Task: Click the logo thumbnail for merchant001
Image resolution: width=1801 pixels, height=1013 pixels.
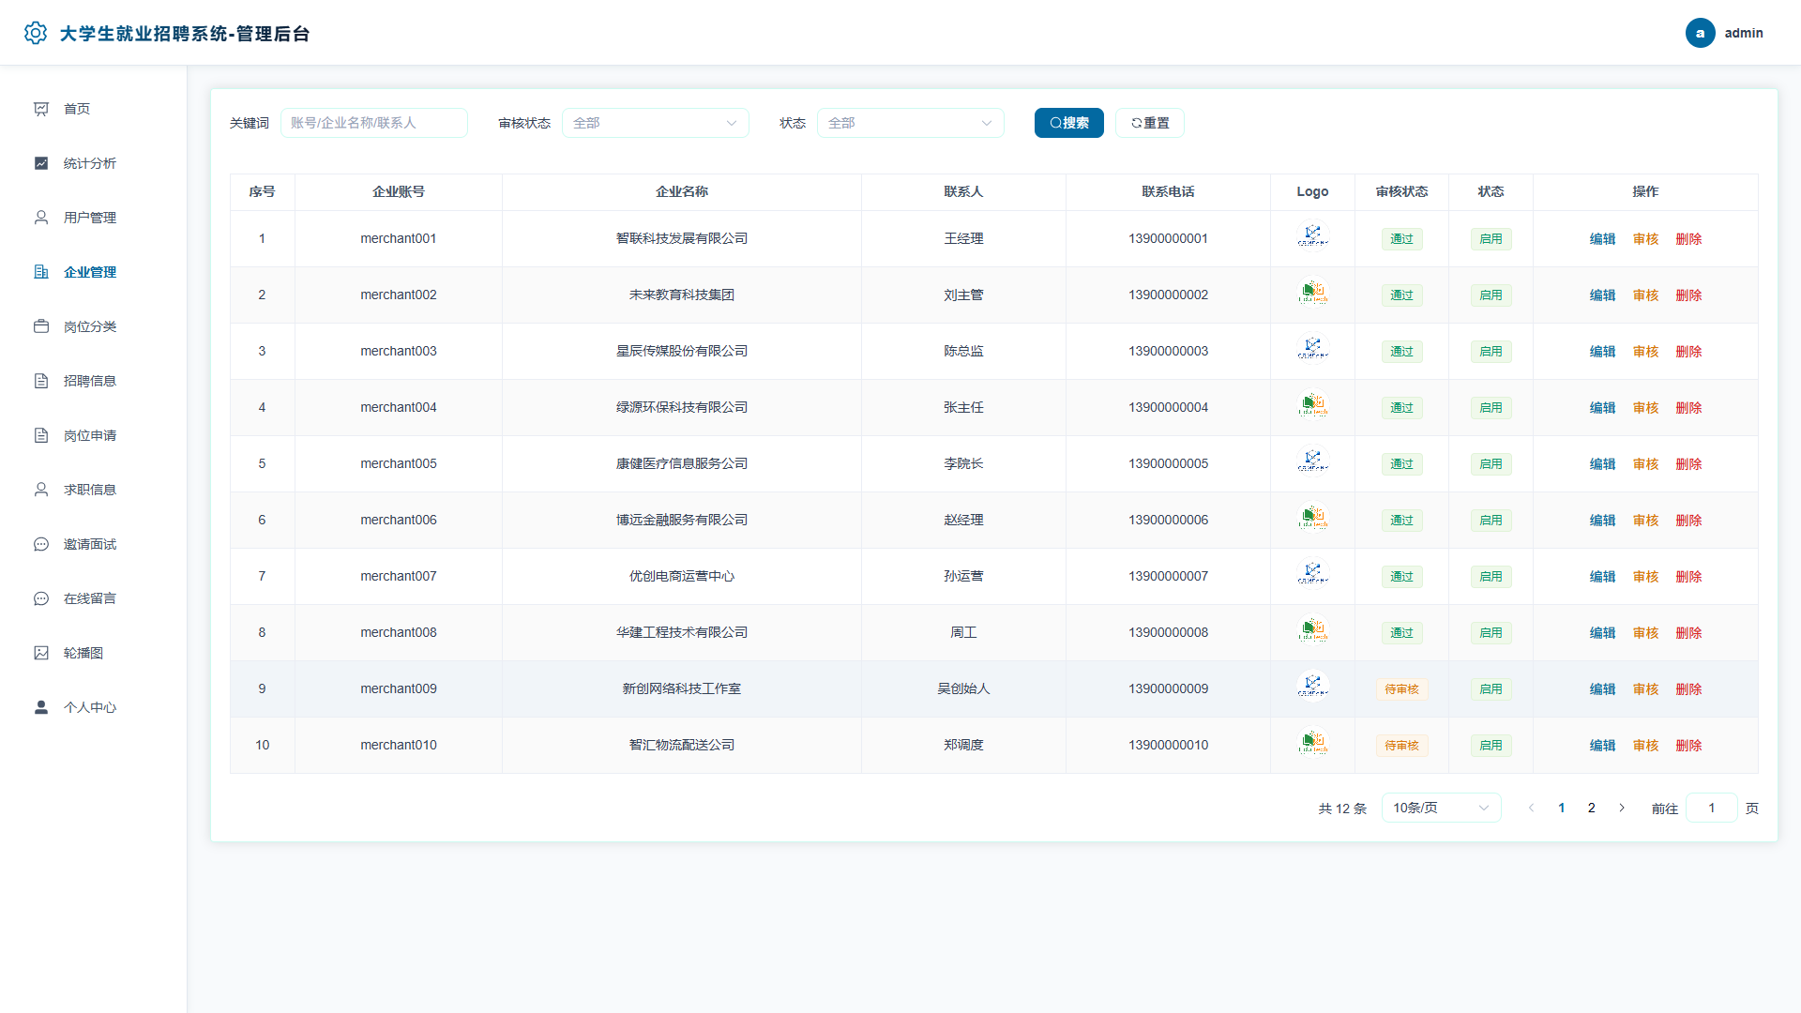Action: click(1312, 236)
